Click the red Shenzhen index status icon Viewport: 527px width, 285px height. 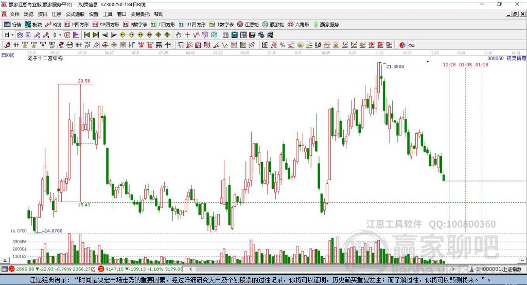click(x=101, y=269)
